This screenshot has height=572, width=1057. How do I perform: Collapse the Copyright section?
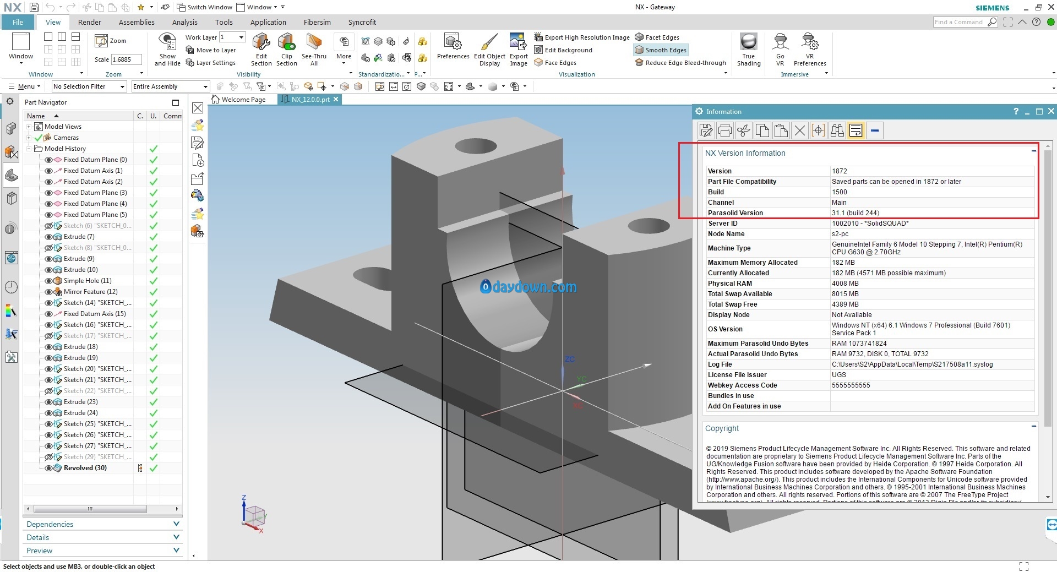coord(1034,426)
